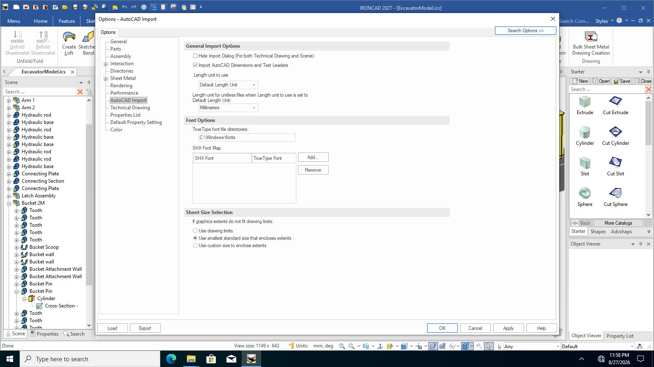The height and width of the screenshot is (367, 654).
Task: Click the Remove button for SHX fonts
Action: 313,170
